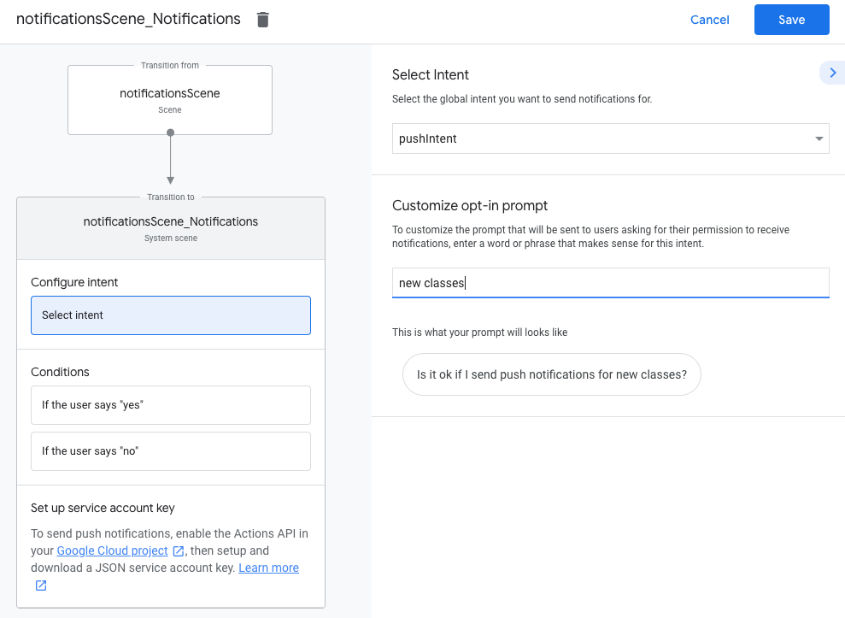
Task: Click the transition arrowhead above system scene
Action: tap(171, 180)
